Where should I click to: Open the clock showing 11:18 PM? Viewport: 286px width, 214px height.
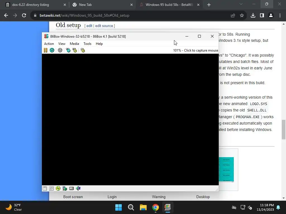point(265,207)
